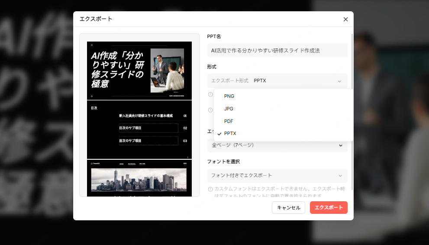This screenshot has height=245, width=429.
Task: Select the title slide thumbnail preview
Action: point(139,71)
